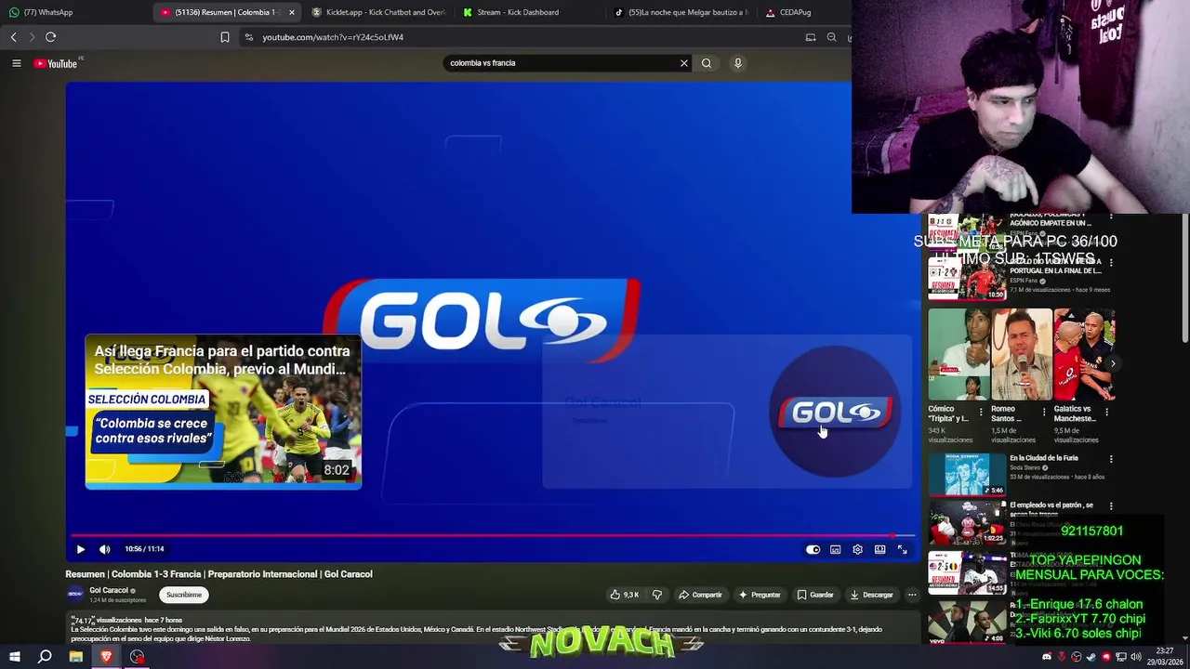Close the Resumen Colombia YouTube tab

[x=292, y=12]
